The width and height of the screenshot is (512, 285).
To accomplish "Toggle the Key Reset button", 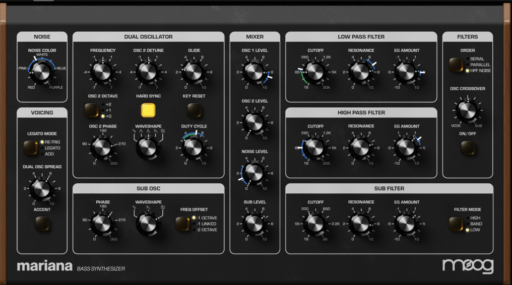I will pyautogui.click(x=194, y=110).
